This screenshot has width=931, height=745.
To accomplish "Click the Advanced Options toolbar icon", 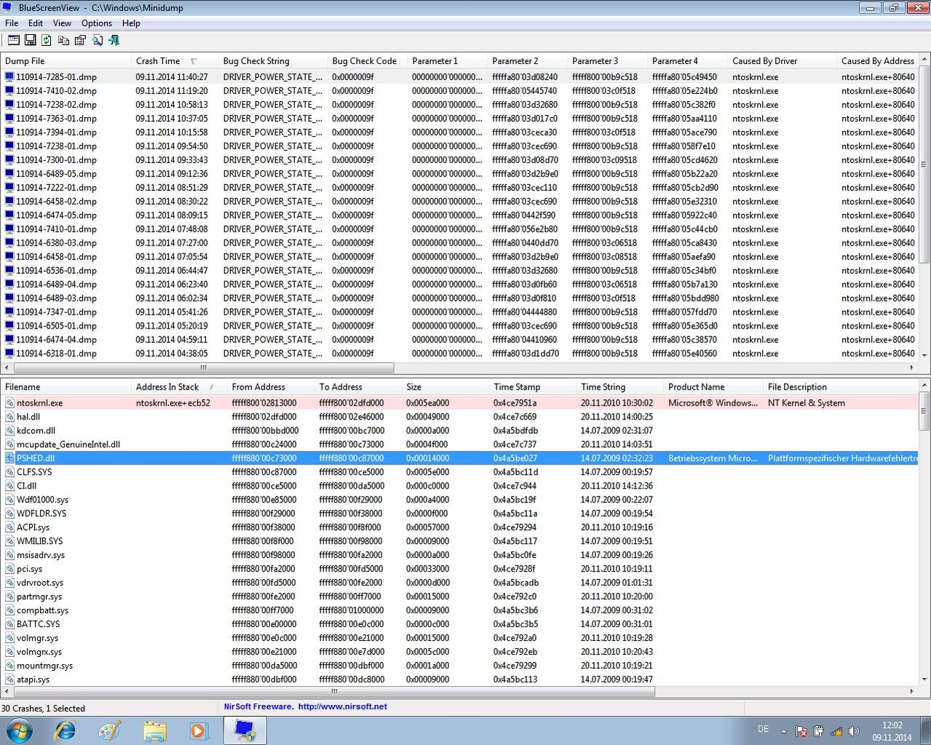I will (x=13, y=41).
